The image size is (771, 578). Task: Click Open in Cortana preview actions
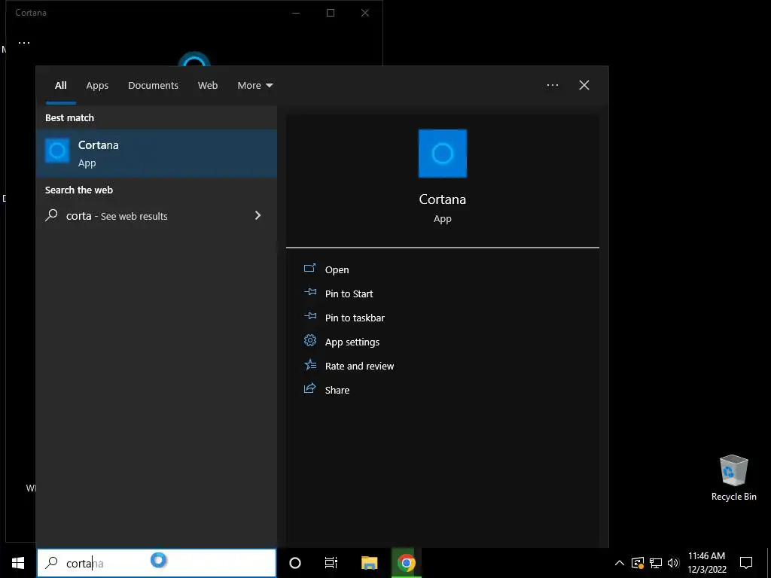pos(337,269)
